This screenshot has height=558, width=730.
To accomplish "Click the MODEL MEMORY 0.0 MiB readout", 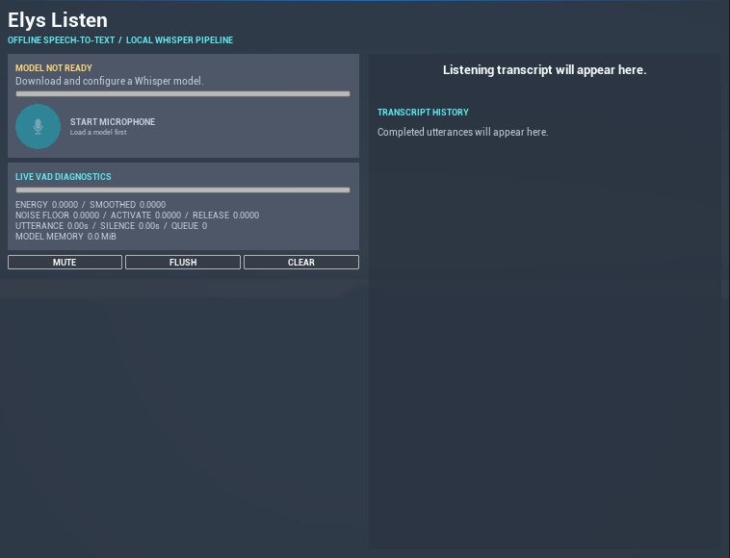I will tap(65, 237).
